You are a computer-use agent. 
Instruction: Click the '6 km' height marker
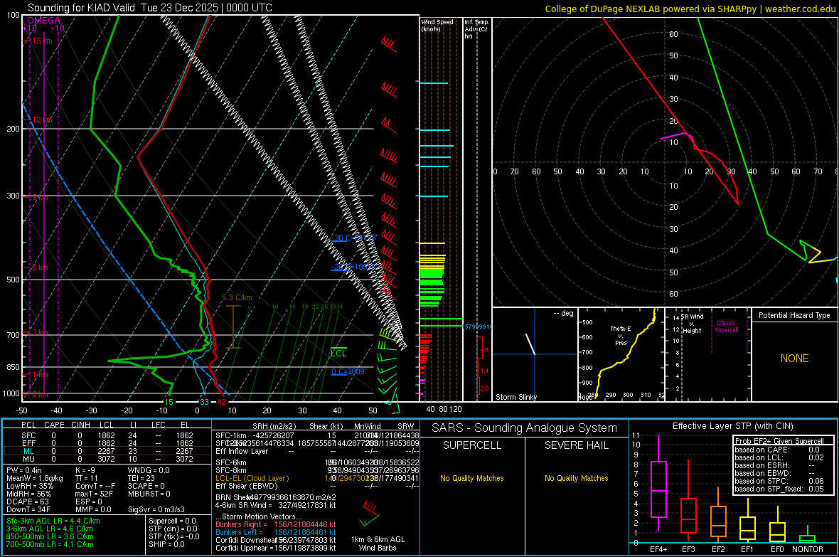coord(40,267)
